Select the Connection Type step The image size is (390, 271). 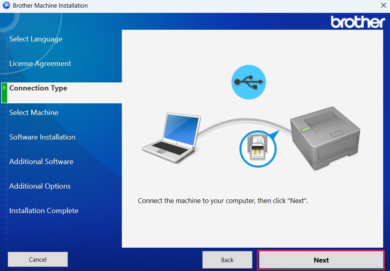(38, 88)
